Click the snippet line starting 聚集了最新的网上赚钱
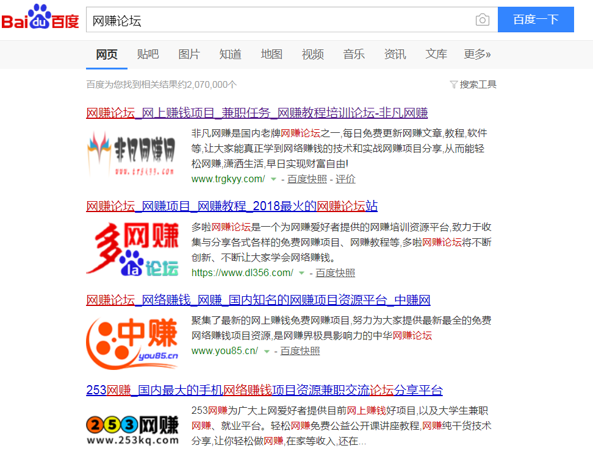Screen dimensions: 593x451 tap(341, 321)
